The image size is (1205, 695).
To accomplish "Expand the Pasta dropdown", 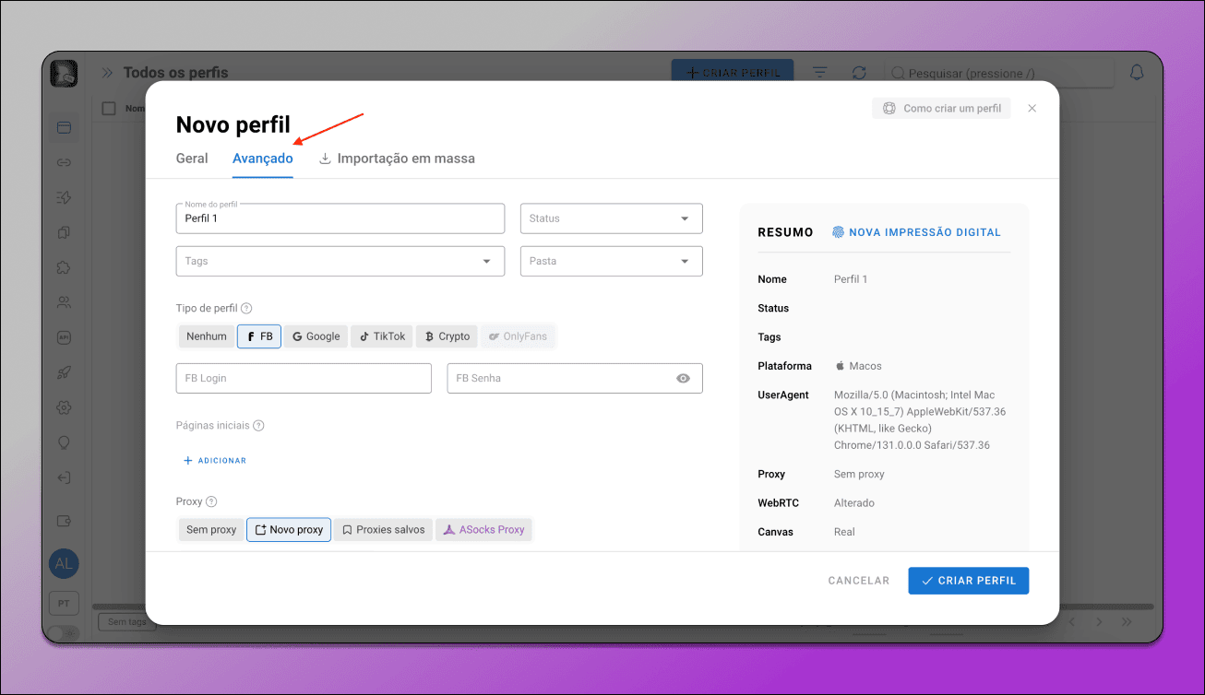I will (x=612, y=261).
